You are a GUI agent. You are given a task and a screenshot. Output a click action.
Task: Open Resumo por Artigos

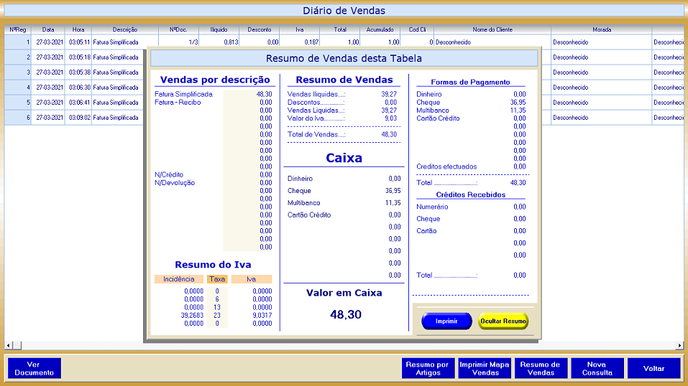428,369
